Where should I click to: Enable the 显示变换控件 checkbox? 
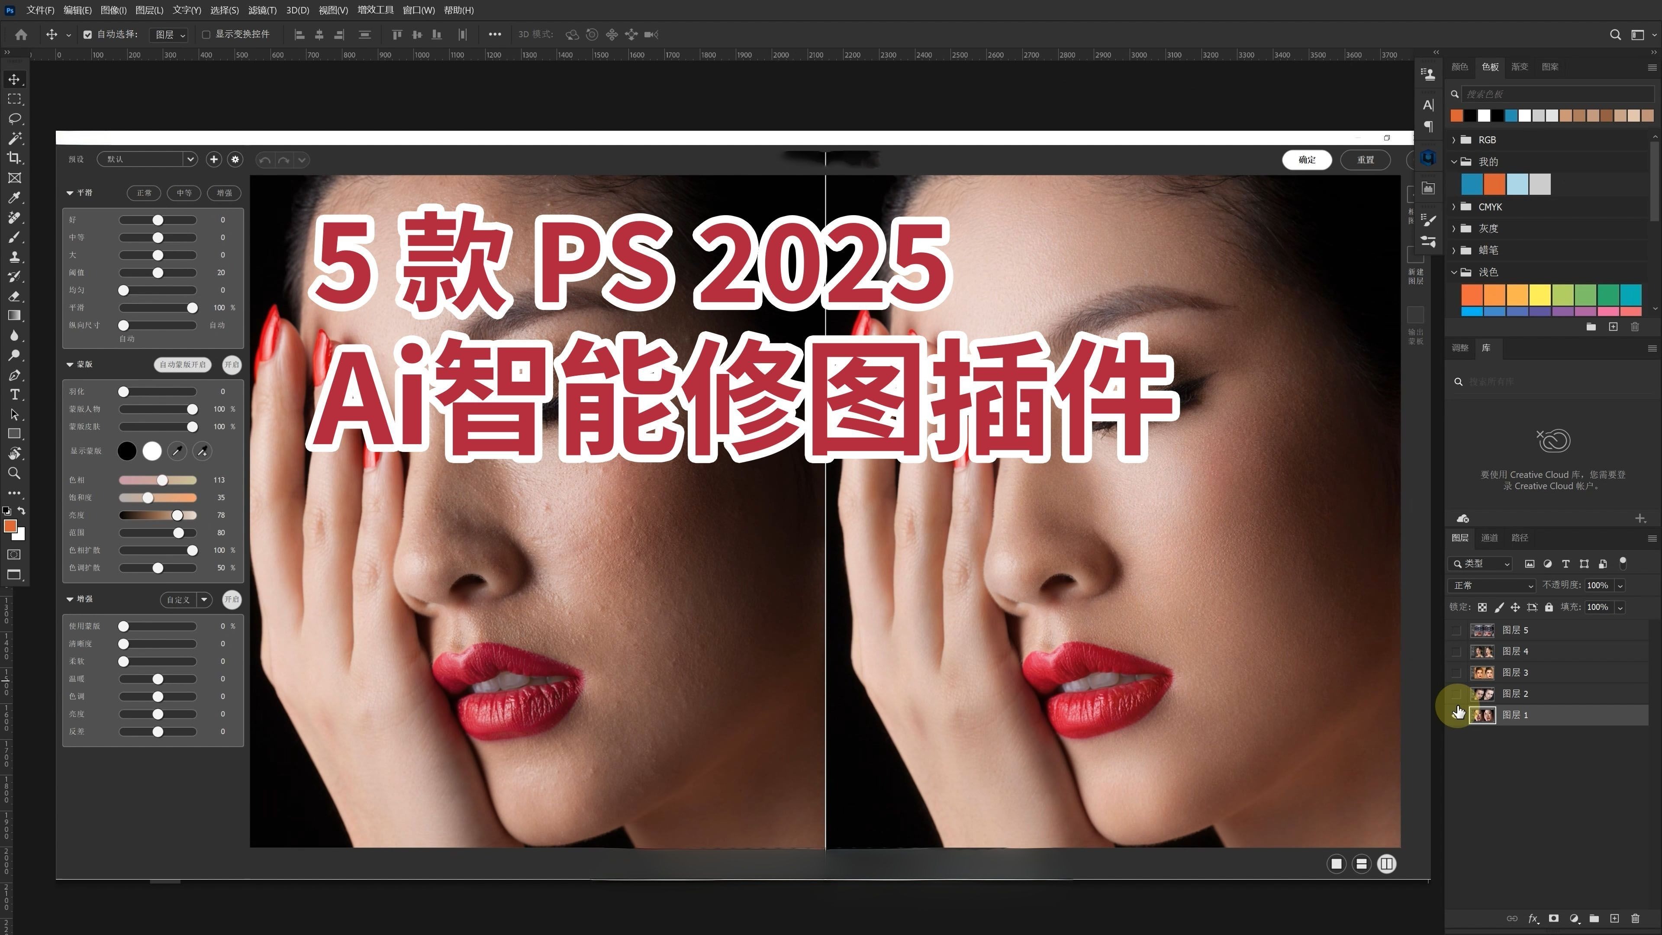tap(206, 34)
